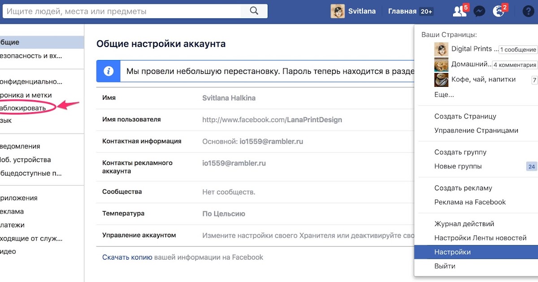Edit Управление аккаунтом row

[x=255, y=235]
